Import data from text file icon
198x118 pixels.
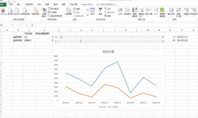click(17, 11)
